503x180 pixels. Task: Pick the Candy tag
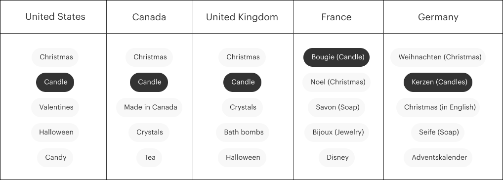pos(55,158)
